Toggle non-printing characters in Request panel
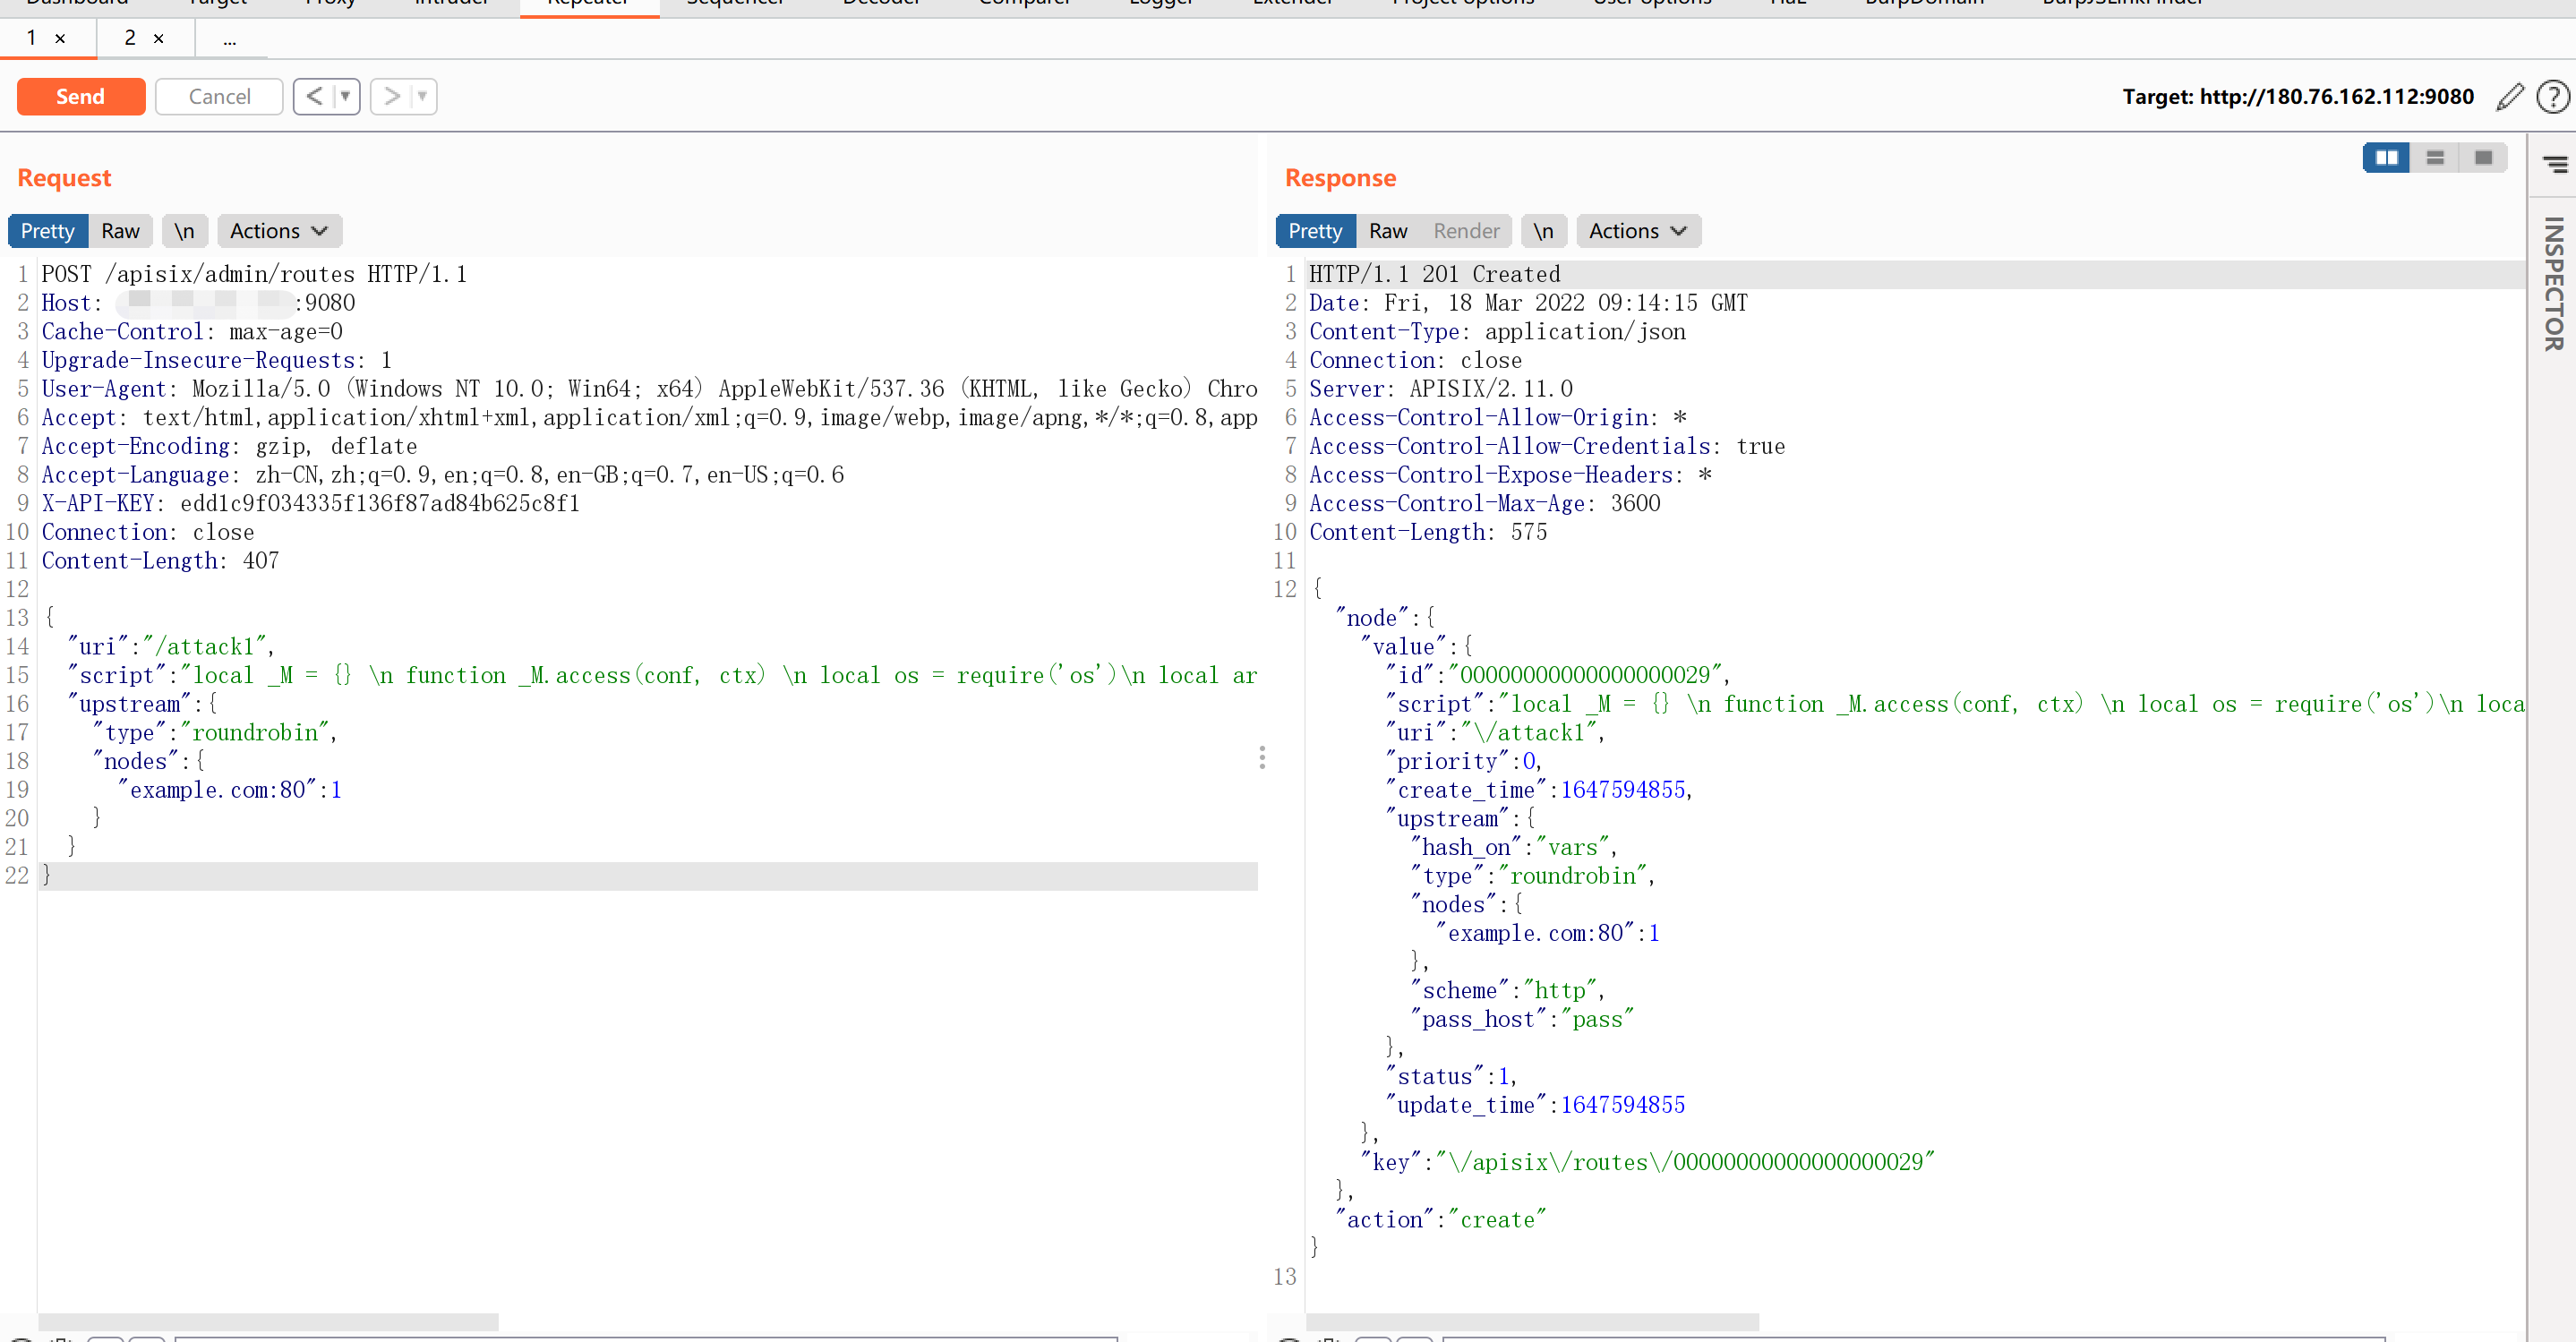The width and height of the screenshot is (2576, 1342). (x=184, y=231)
